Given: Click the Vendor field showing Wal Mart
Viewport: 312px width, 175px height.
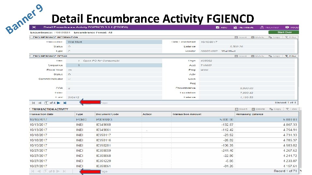Looking at the screenshot, I should pos(247,51).
